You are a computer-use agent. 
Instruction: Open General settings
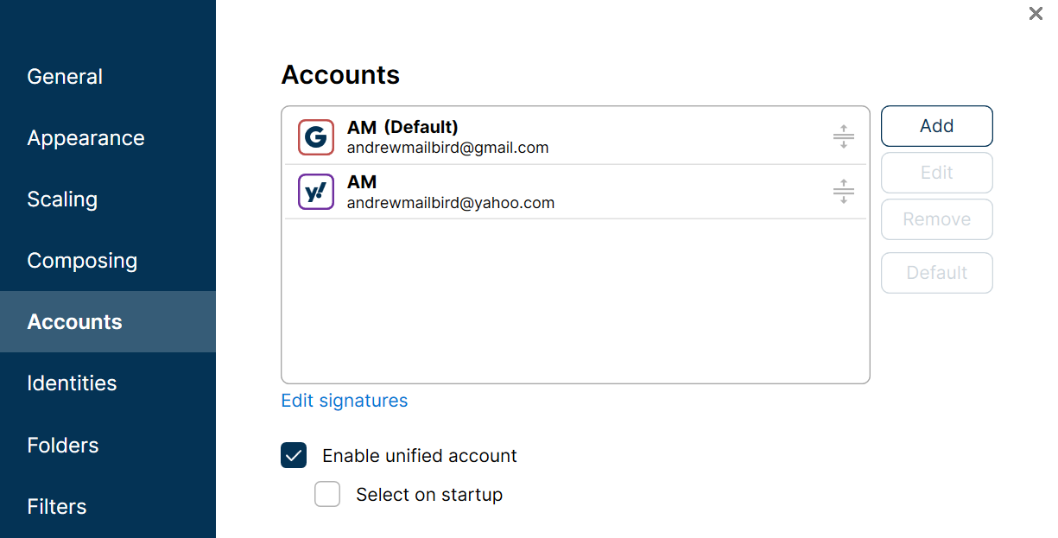pyautogui.click(x=64, y=76)
